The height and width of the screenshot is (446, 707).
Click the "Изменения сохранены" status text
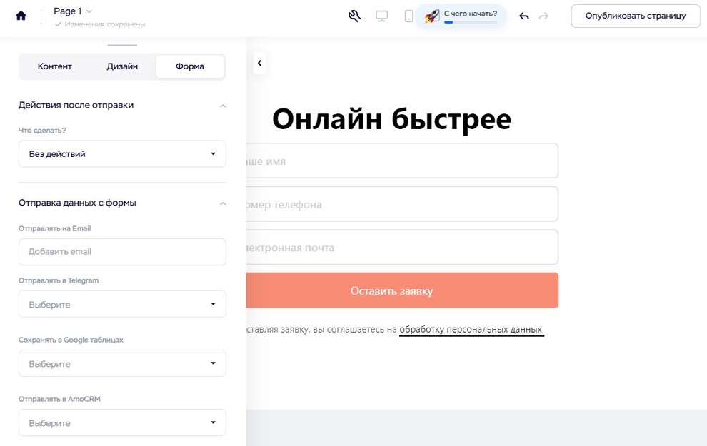click(x=104, y=24)
